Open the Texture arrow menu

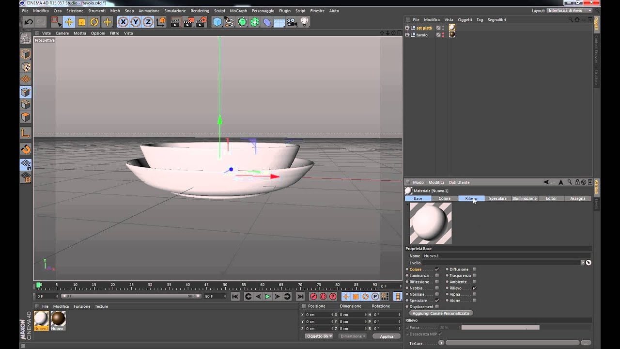(441, 343)
